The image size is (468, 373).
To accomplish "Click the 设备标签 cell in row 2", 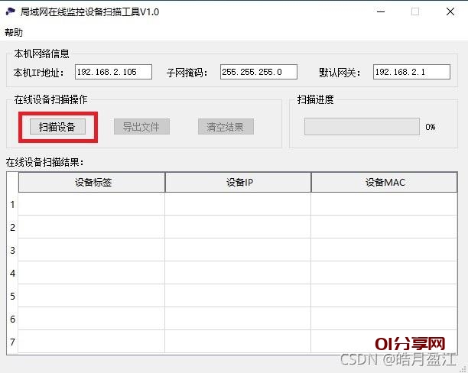I will point(92,227).
